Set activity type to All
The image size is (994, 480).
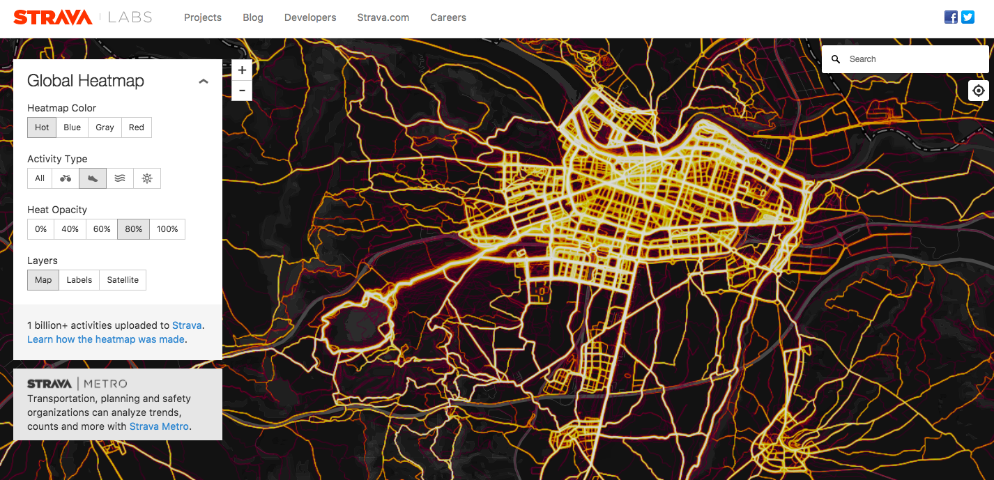[40, 178]
